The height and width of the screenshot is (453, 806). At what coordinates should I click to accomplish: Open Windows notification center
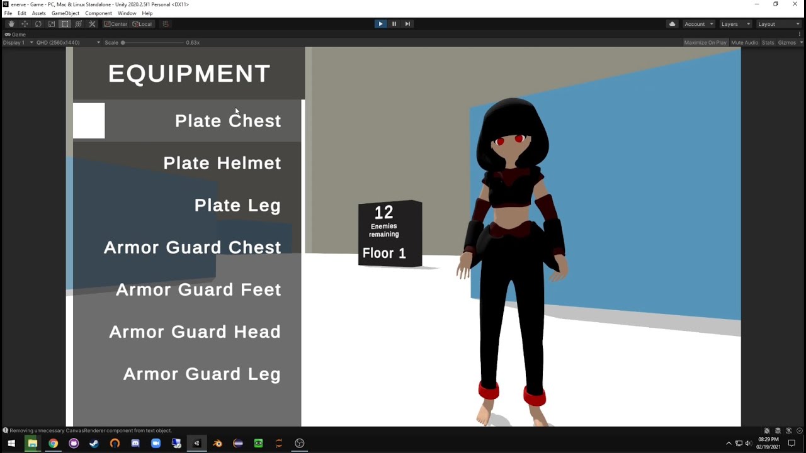click(792, 444)
